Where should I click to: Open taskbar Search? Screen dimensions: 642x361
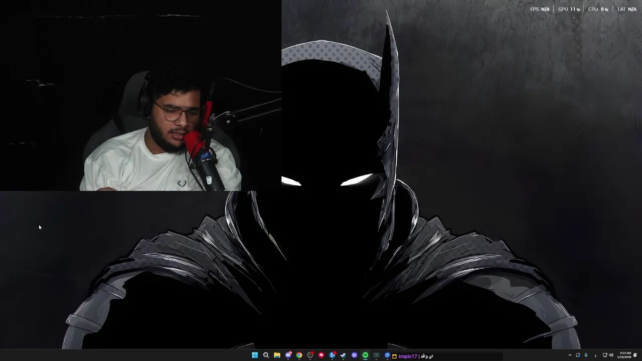tap(266, 355)
